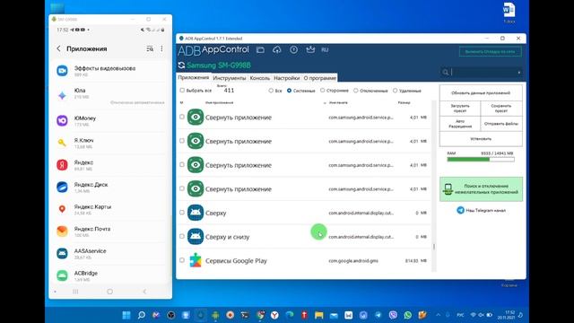
Task: Click the Отправить файлы button
Action: pyautogui.click(x=501, y=124)
